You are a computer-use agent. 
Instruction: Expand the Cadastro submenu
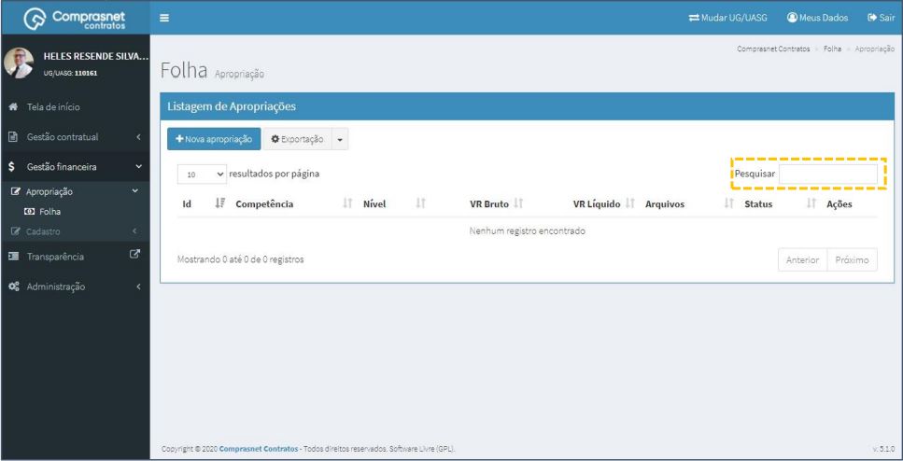[x=75, y=231]
